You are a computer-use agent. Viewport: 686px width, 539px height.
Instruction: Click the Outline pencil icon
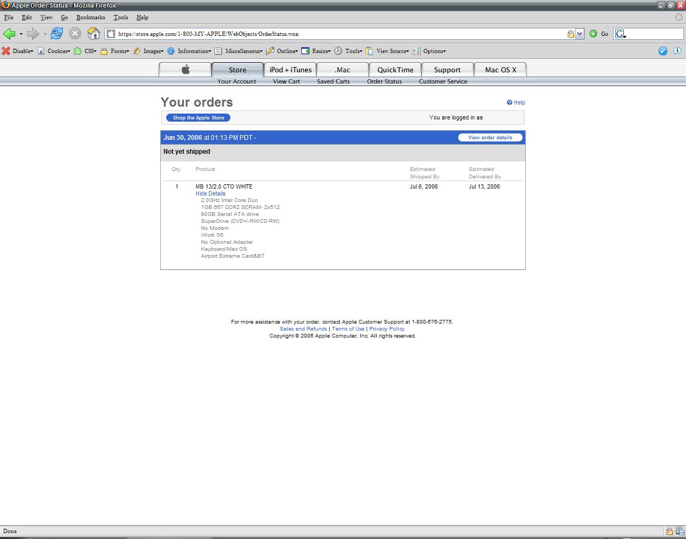coord(270,51)
